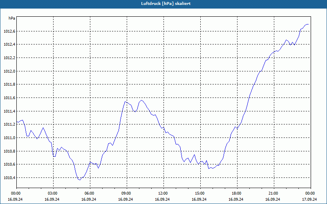Click the '18:00' time axis label
327x204 pixels.
(237, 193)
